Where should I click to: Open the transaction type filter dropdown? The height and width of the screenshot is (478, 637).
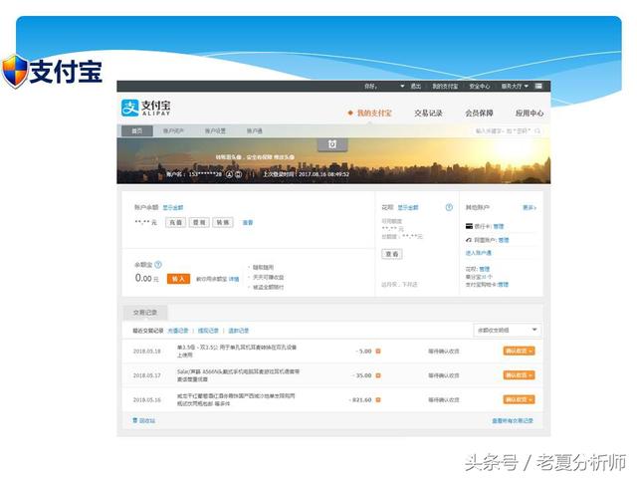coord(507,330)
